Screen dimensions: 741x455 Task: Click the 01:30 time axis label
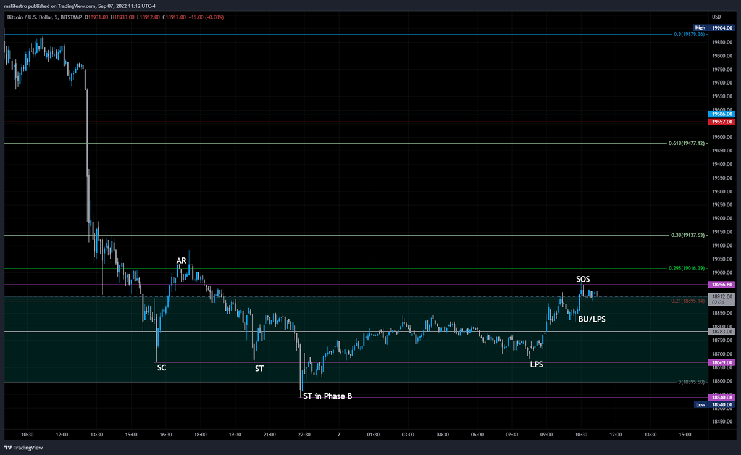373,435
